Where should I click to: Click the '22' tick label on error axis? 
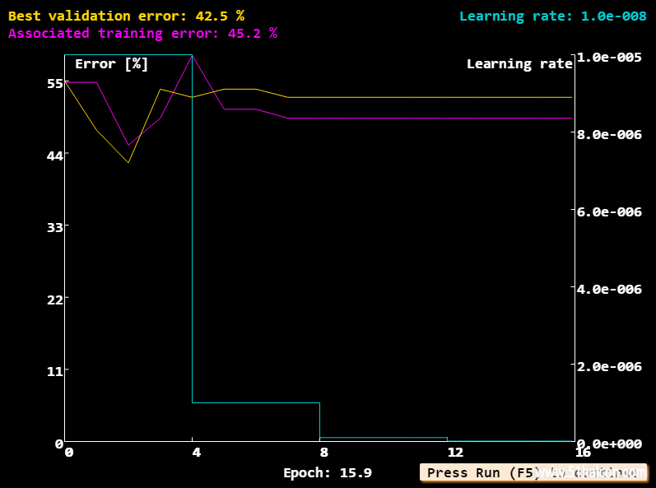click(55, 300)
